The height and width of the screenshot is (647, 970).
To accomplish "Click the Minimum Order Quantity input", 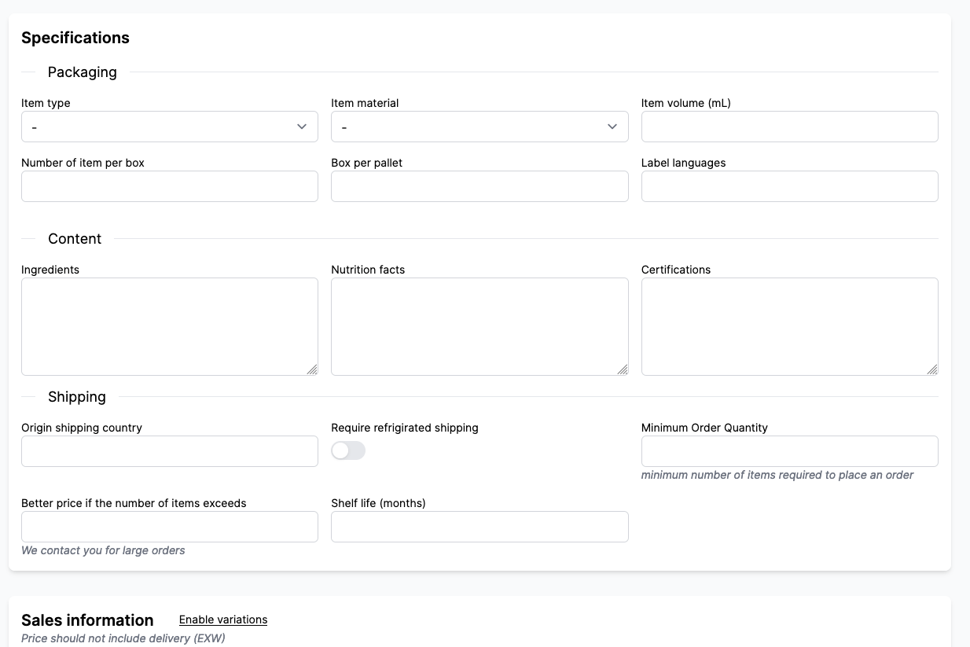I will tap(789, 451).
